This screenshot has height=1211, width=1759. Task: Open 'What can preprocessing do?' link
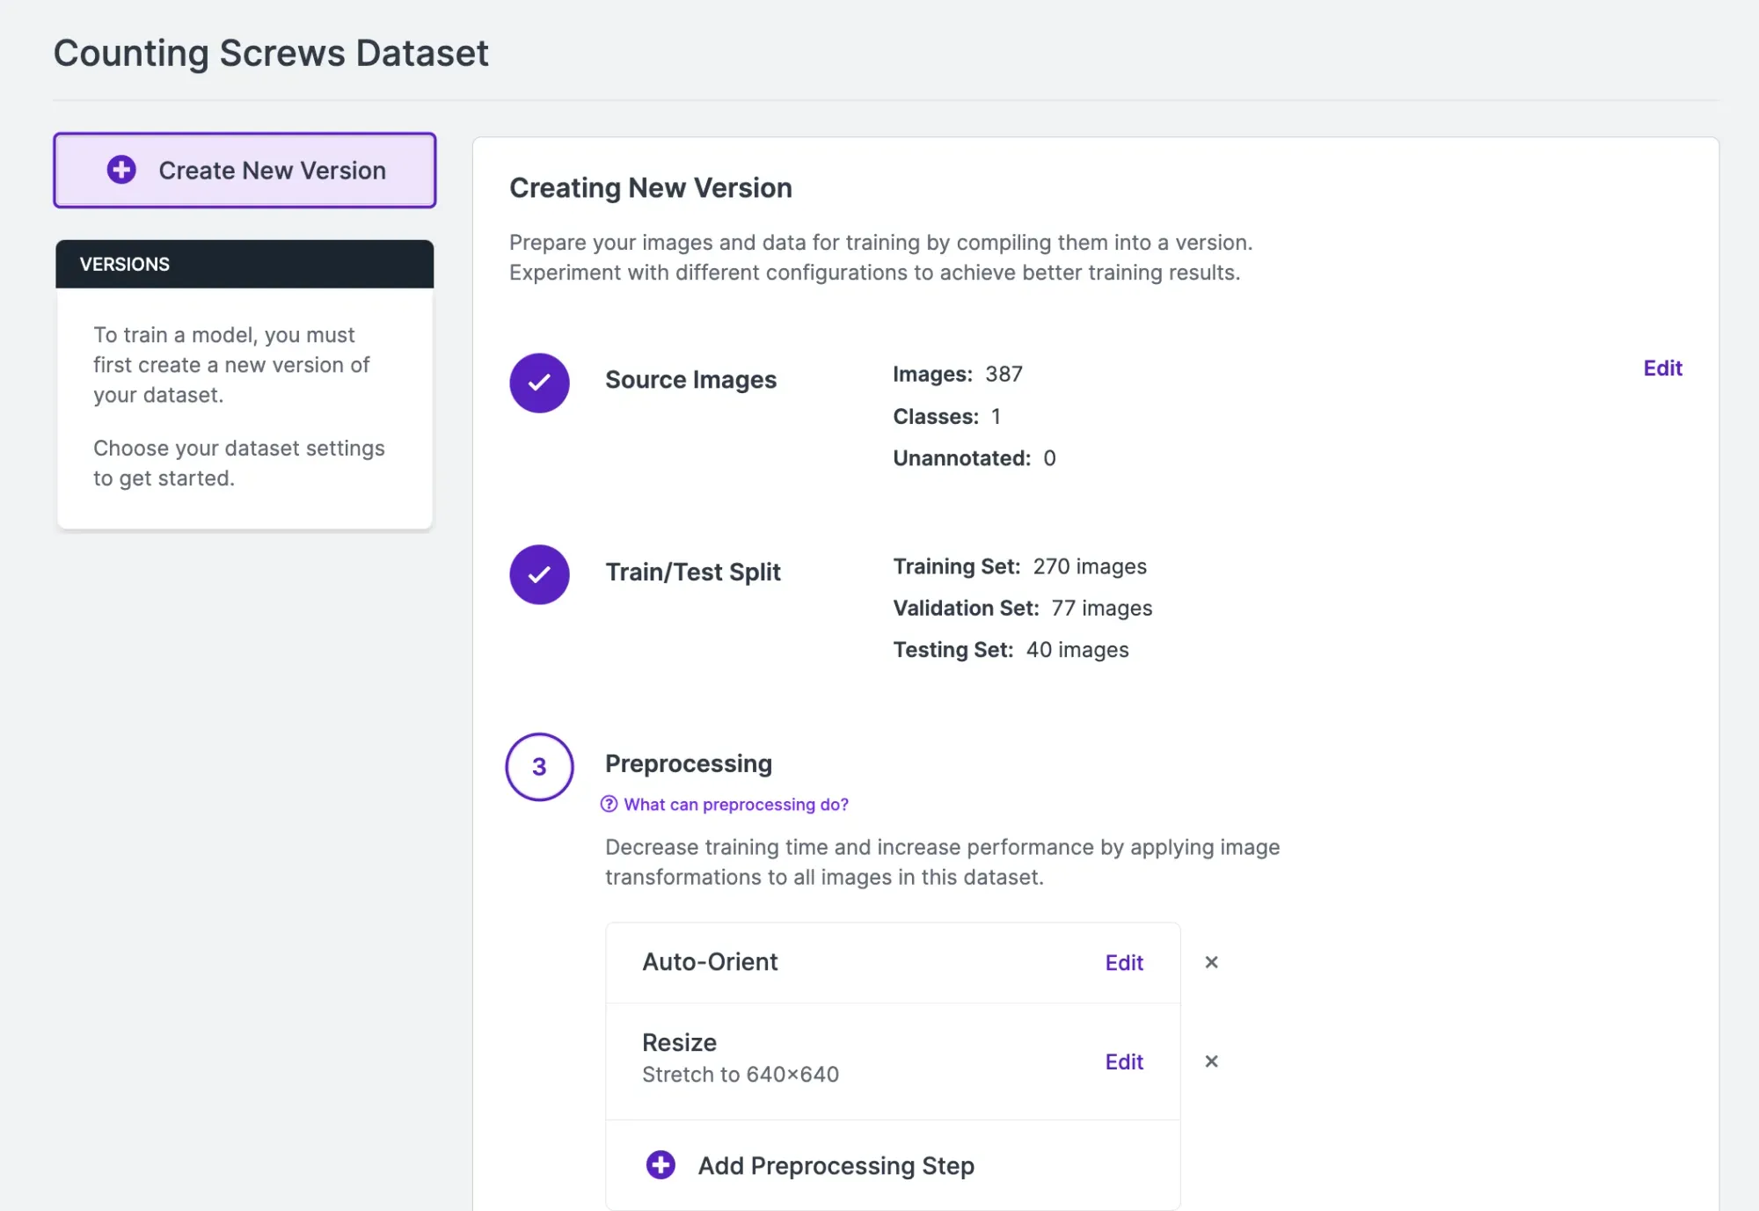click(x=735, y=804)
